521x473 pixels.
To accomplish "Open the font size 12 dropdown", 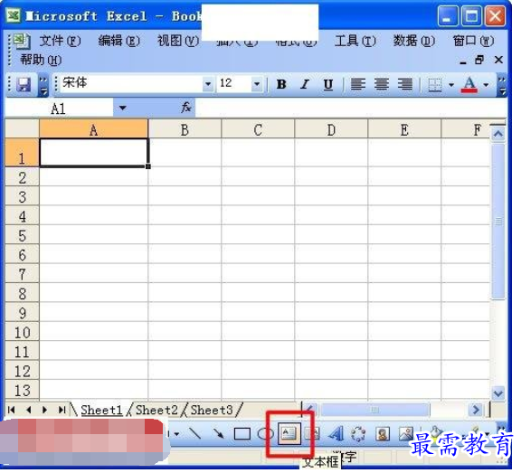I will [x=257, y=84].
